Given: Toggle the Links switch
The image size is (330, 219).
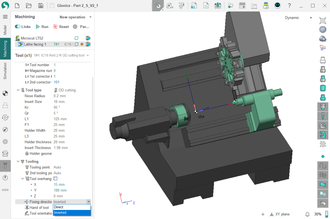Looking at the screenshot, I should tap(18, 27).
